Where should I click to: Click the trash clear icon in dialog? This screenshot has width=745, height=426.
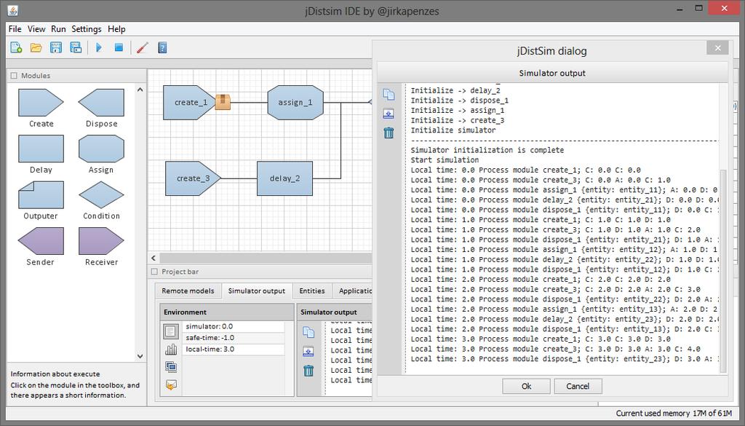(x=389, y=133)
